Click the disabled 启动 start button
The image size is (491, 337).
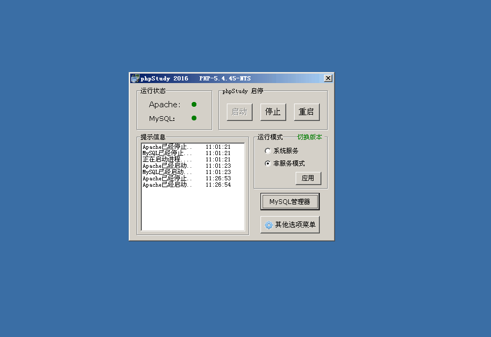point(239,111)
